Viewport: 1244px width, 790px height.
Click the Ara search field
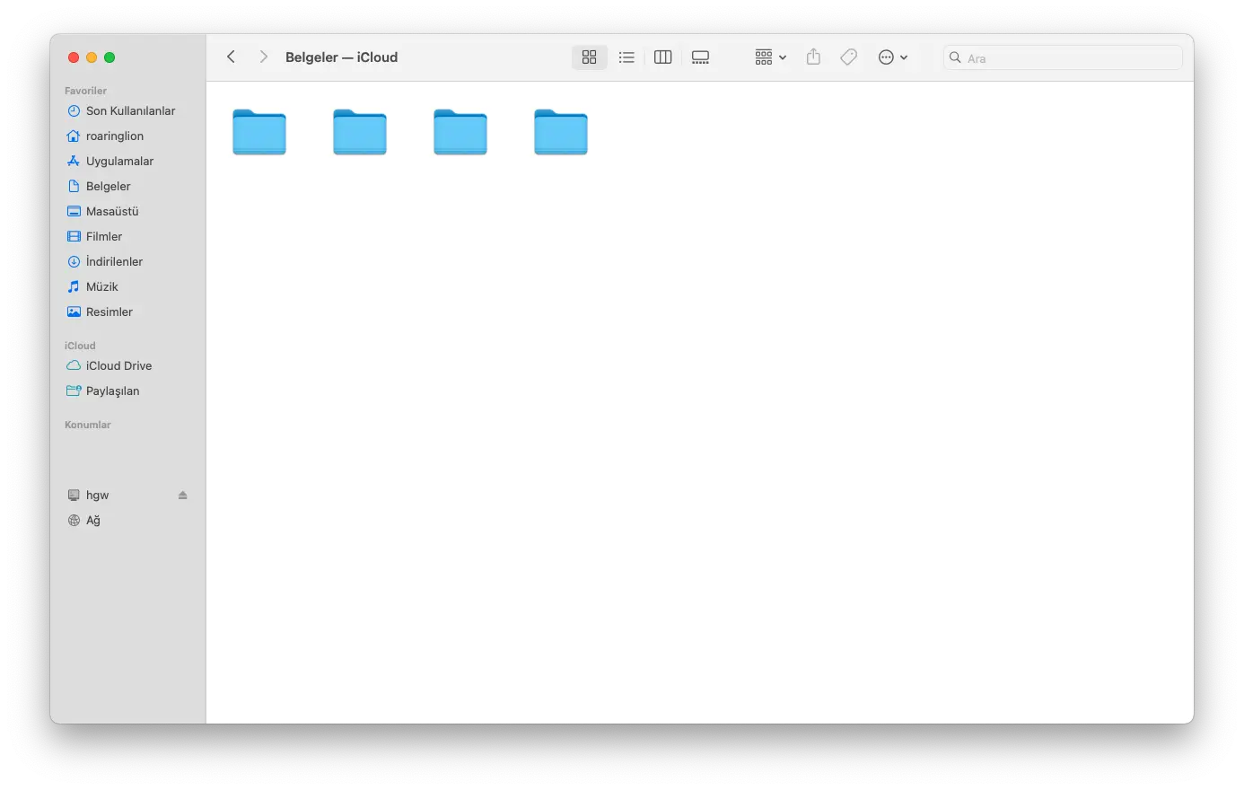[x=1063, y=57]
